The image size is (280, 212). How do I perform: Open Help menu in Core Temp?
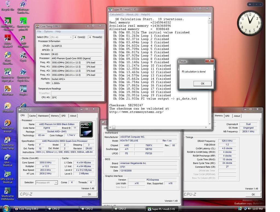coord(58,31)
